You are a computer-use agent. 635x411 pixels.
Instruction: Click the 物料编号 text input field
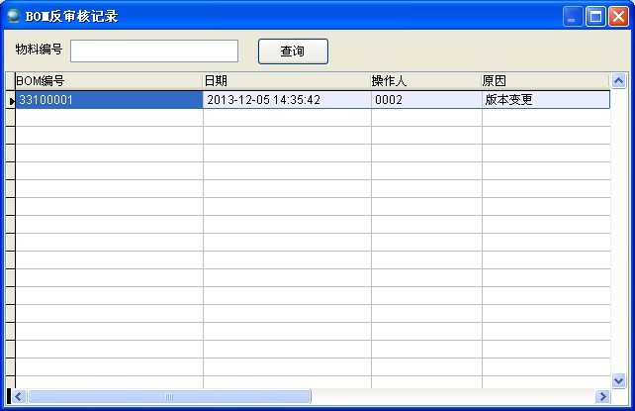pos(154,51)
